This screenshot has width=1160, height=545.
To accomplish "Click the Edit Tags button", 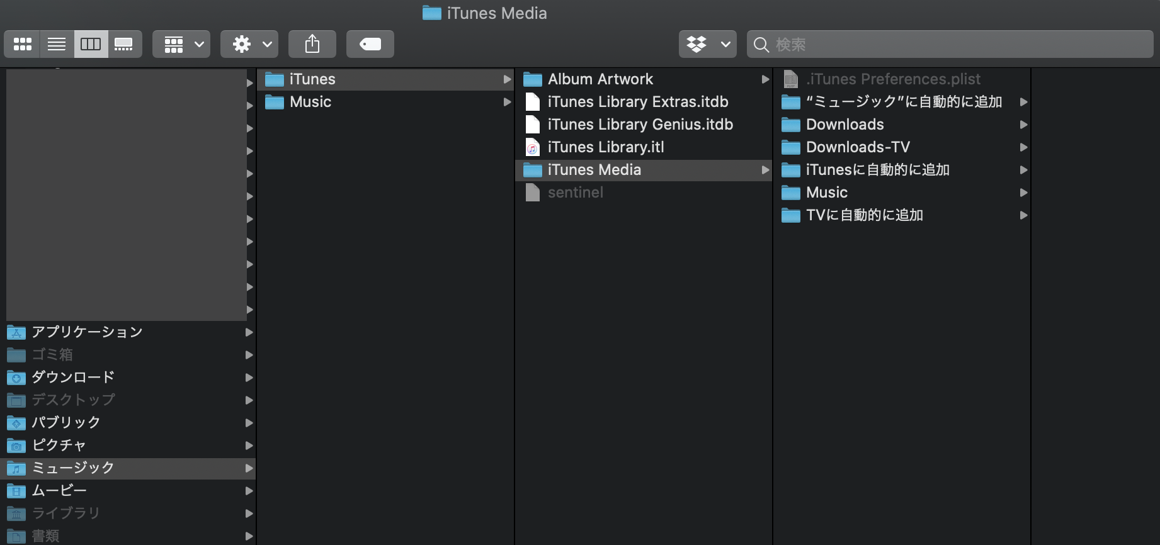I will tap(370, 44).
